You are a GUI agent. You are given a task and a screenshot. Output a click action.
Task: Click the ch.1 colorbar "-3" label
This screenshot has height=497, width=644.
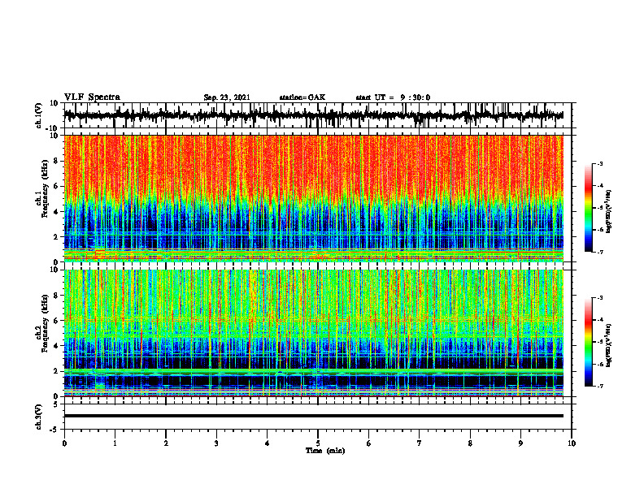[600, 164]
